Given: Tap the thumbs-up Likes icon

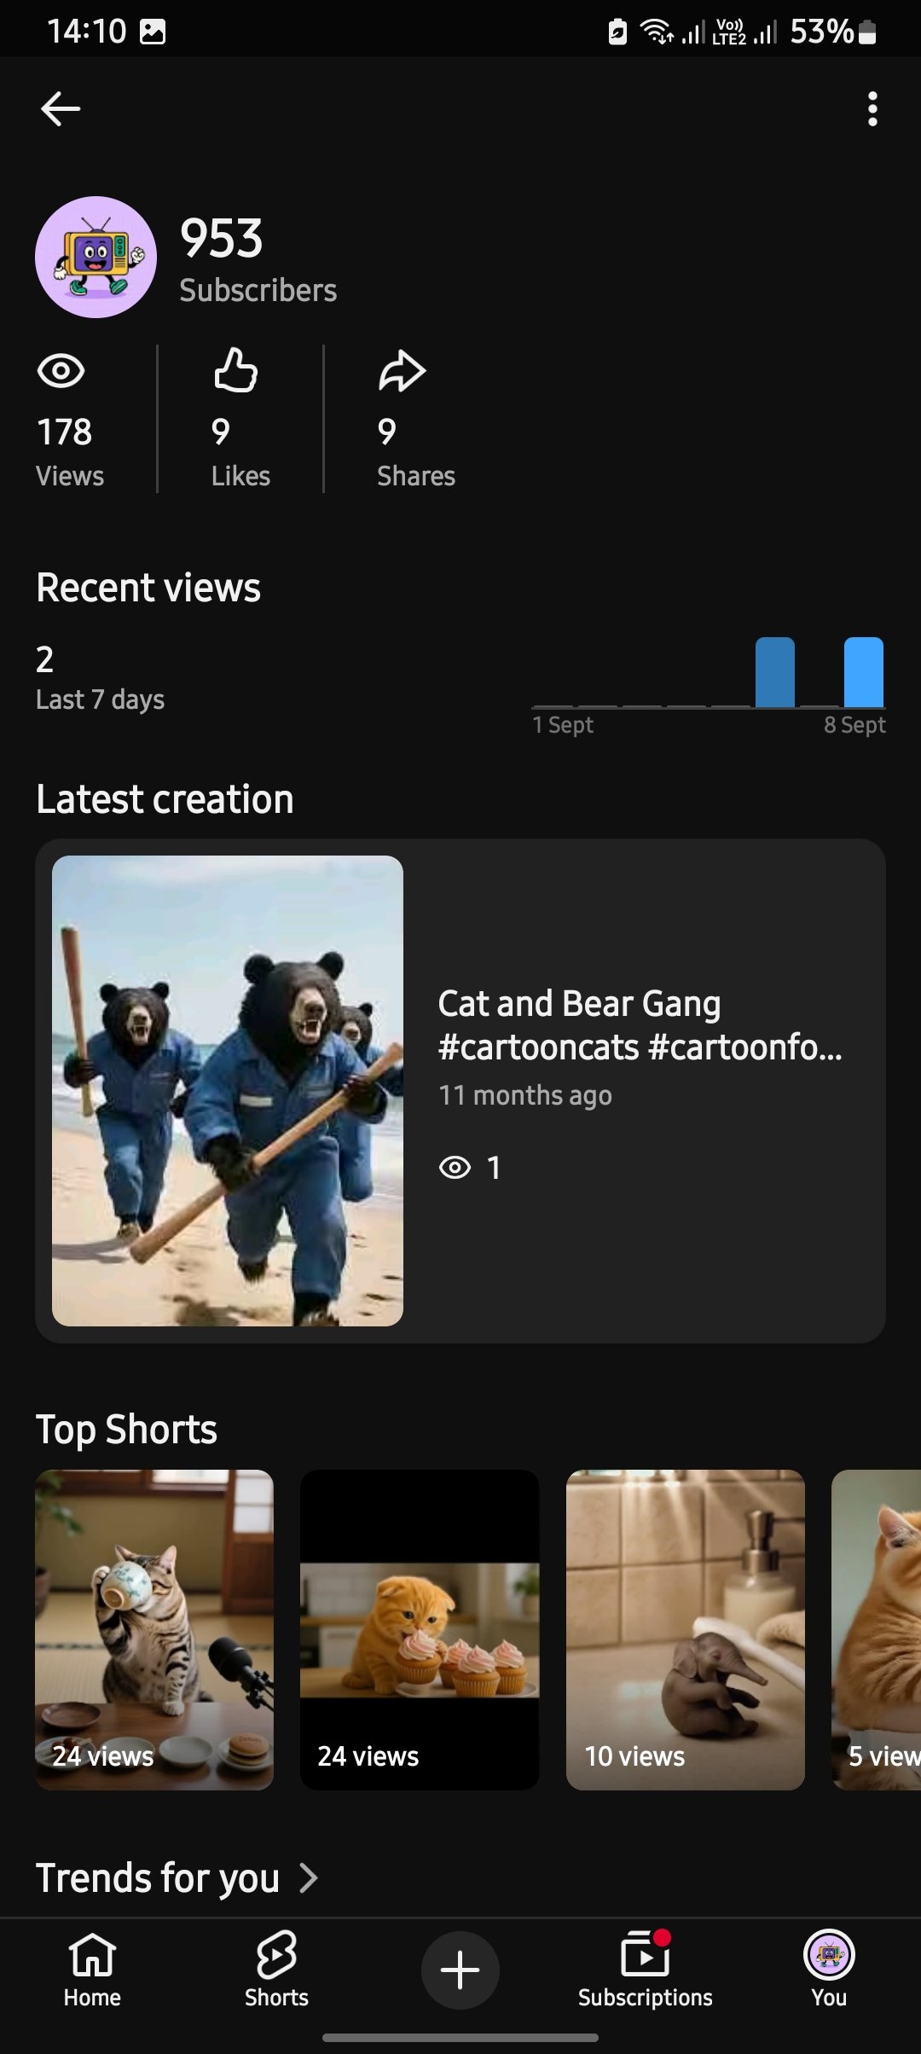Looking at the screenshot, I should 235,370.
